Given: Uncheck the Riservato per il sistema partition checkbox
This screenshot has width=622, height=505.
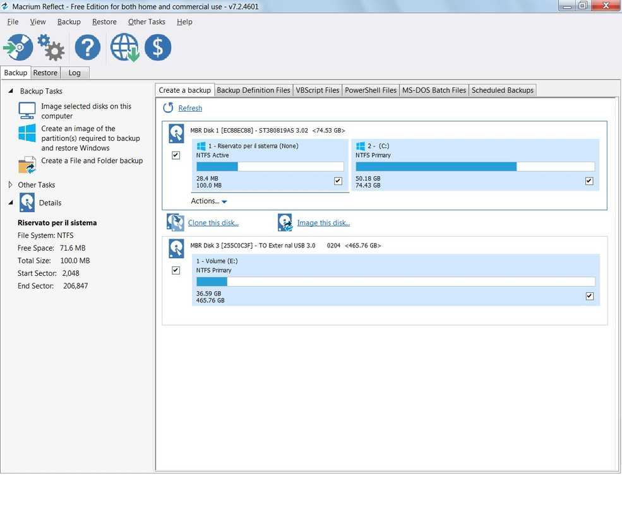Looking at the screenshot, I should 338,181.
